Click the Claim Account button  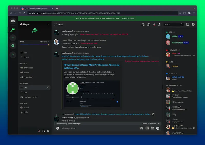click(128, 18)
